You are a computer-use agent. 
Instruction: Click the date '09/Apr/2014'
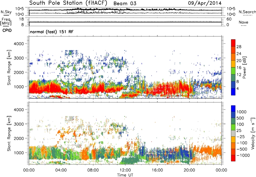tap(205, 3)
